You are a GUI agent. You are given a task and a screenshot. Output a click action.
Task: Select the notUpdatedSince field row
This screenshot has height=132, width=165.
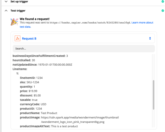pyautogui.click(x=42, y=65)
